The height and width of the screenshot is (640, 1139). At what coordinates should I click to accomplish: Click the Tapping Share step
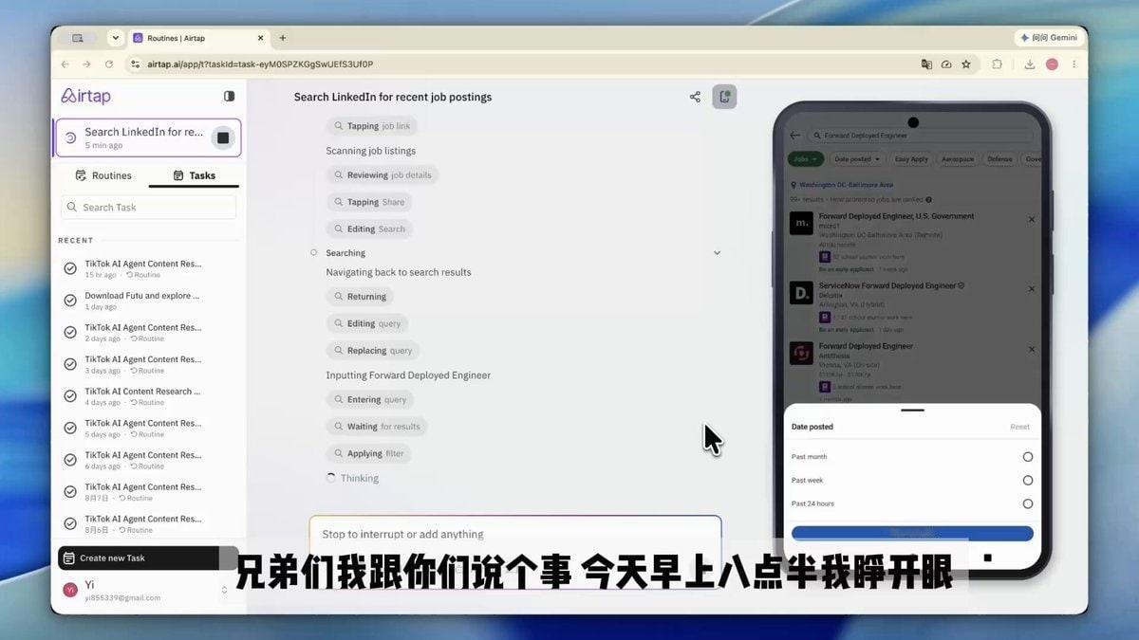pos(369,202)
